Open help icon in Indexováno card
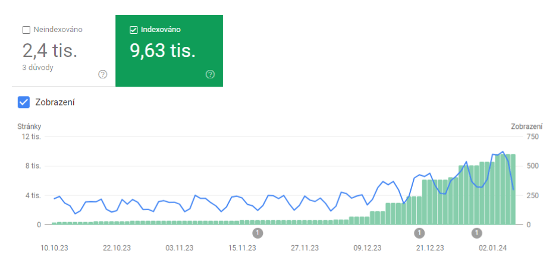The height and width of the screenshot is (279, 559). pyautogui.click(x=211, y=74)
